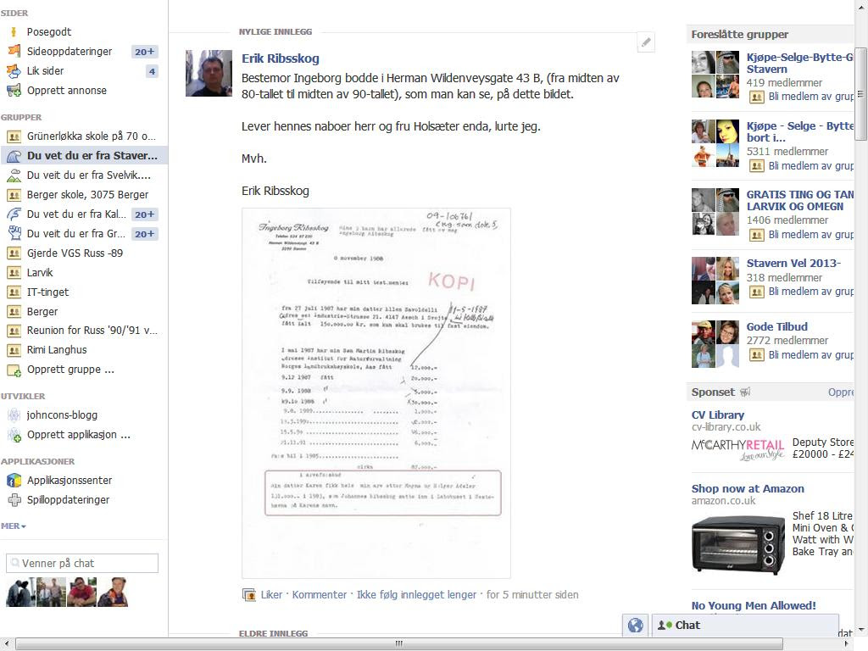This screenshot has height=651, width=868.
Task: Click the horizontal scrollbar at the bottom
Action: click(398, 643)
